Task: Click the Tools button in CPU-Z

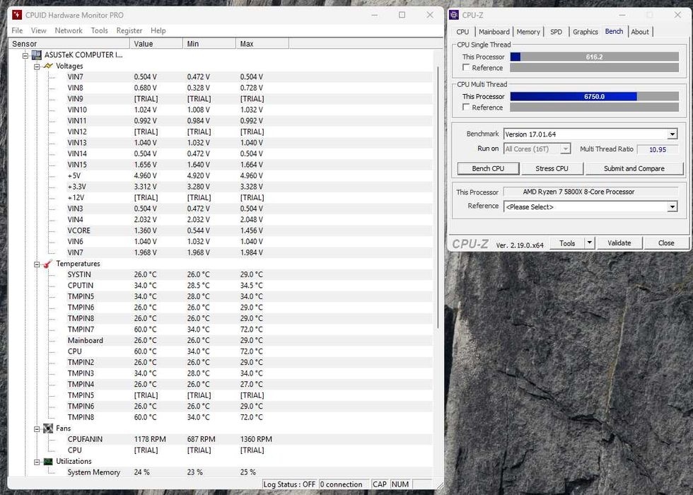Action: tap(567, 243)
